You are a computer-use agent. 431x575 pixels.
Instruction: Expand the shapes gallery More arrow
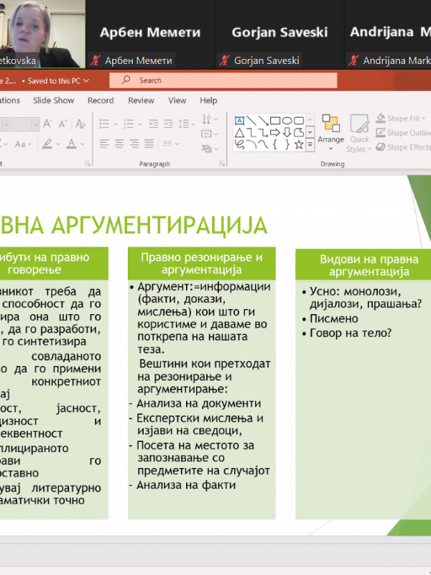(x=310, y=145)
